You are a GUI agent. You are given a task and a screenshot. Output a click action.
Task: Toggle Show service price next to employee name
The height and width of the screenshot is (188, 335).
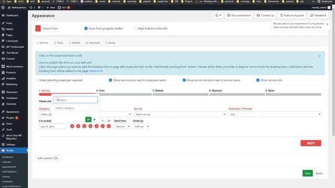[110, 80]
